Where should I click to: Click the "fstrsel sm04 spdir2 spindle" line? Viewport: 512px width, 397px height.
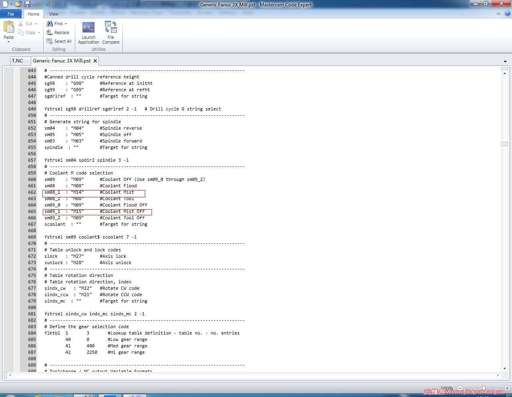[86, 160]
